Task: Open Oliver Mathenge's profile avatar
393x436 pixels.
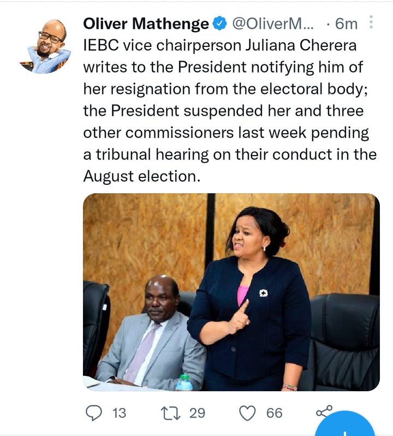Action: point(45,46)
